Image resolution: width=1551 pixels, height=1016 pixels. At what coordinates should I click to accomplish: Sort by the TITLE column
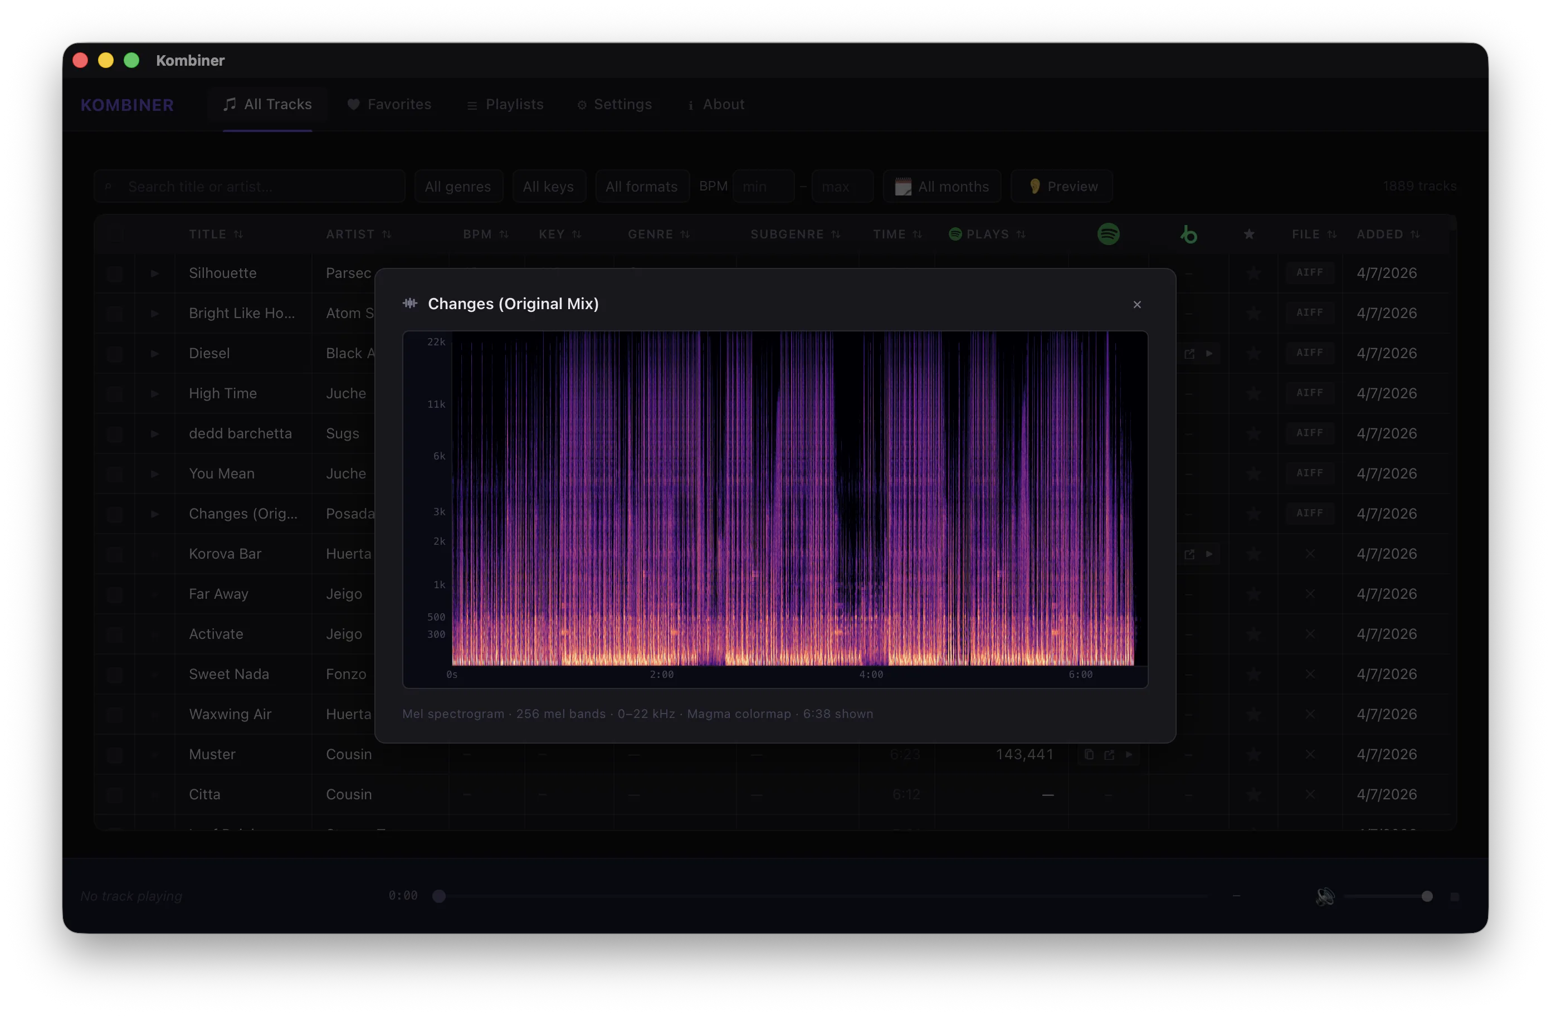tap(216, 234)
